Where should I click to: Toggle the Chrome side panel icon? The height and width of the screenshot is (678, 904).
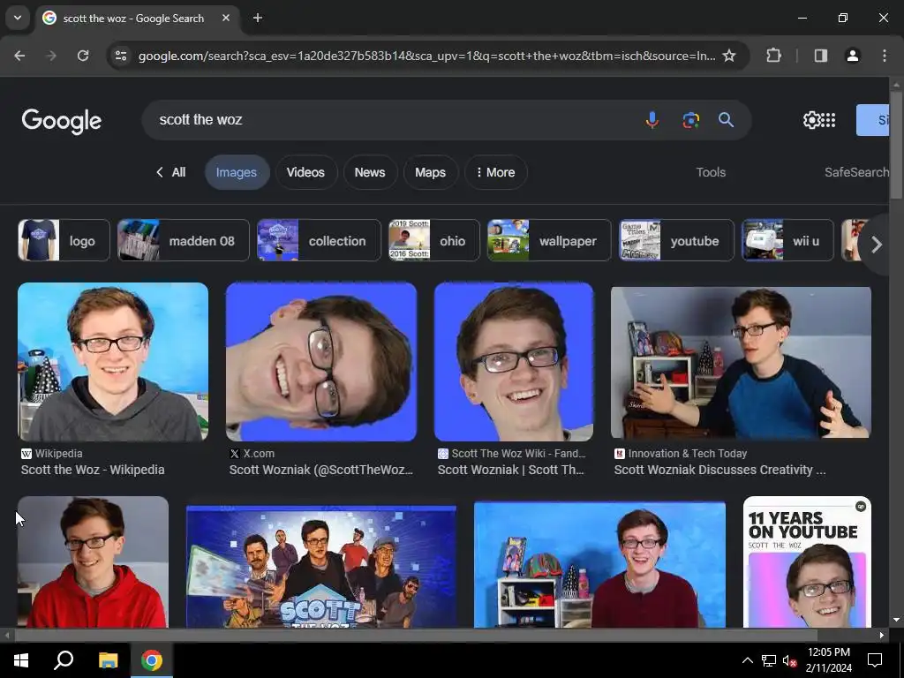[820, 56]
